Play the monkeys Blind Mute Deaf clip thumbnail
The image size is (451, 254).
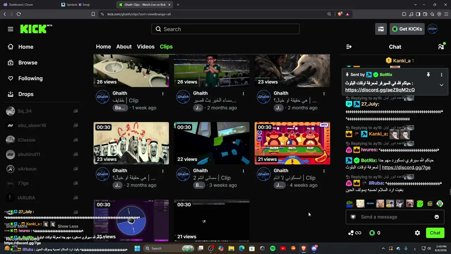coord(292,143)
